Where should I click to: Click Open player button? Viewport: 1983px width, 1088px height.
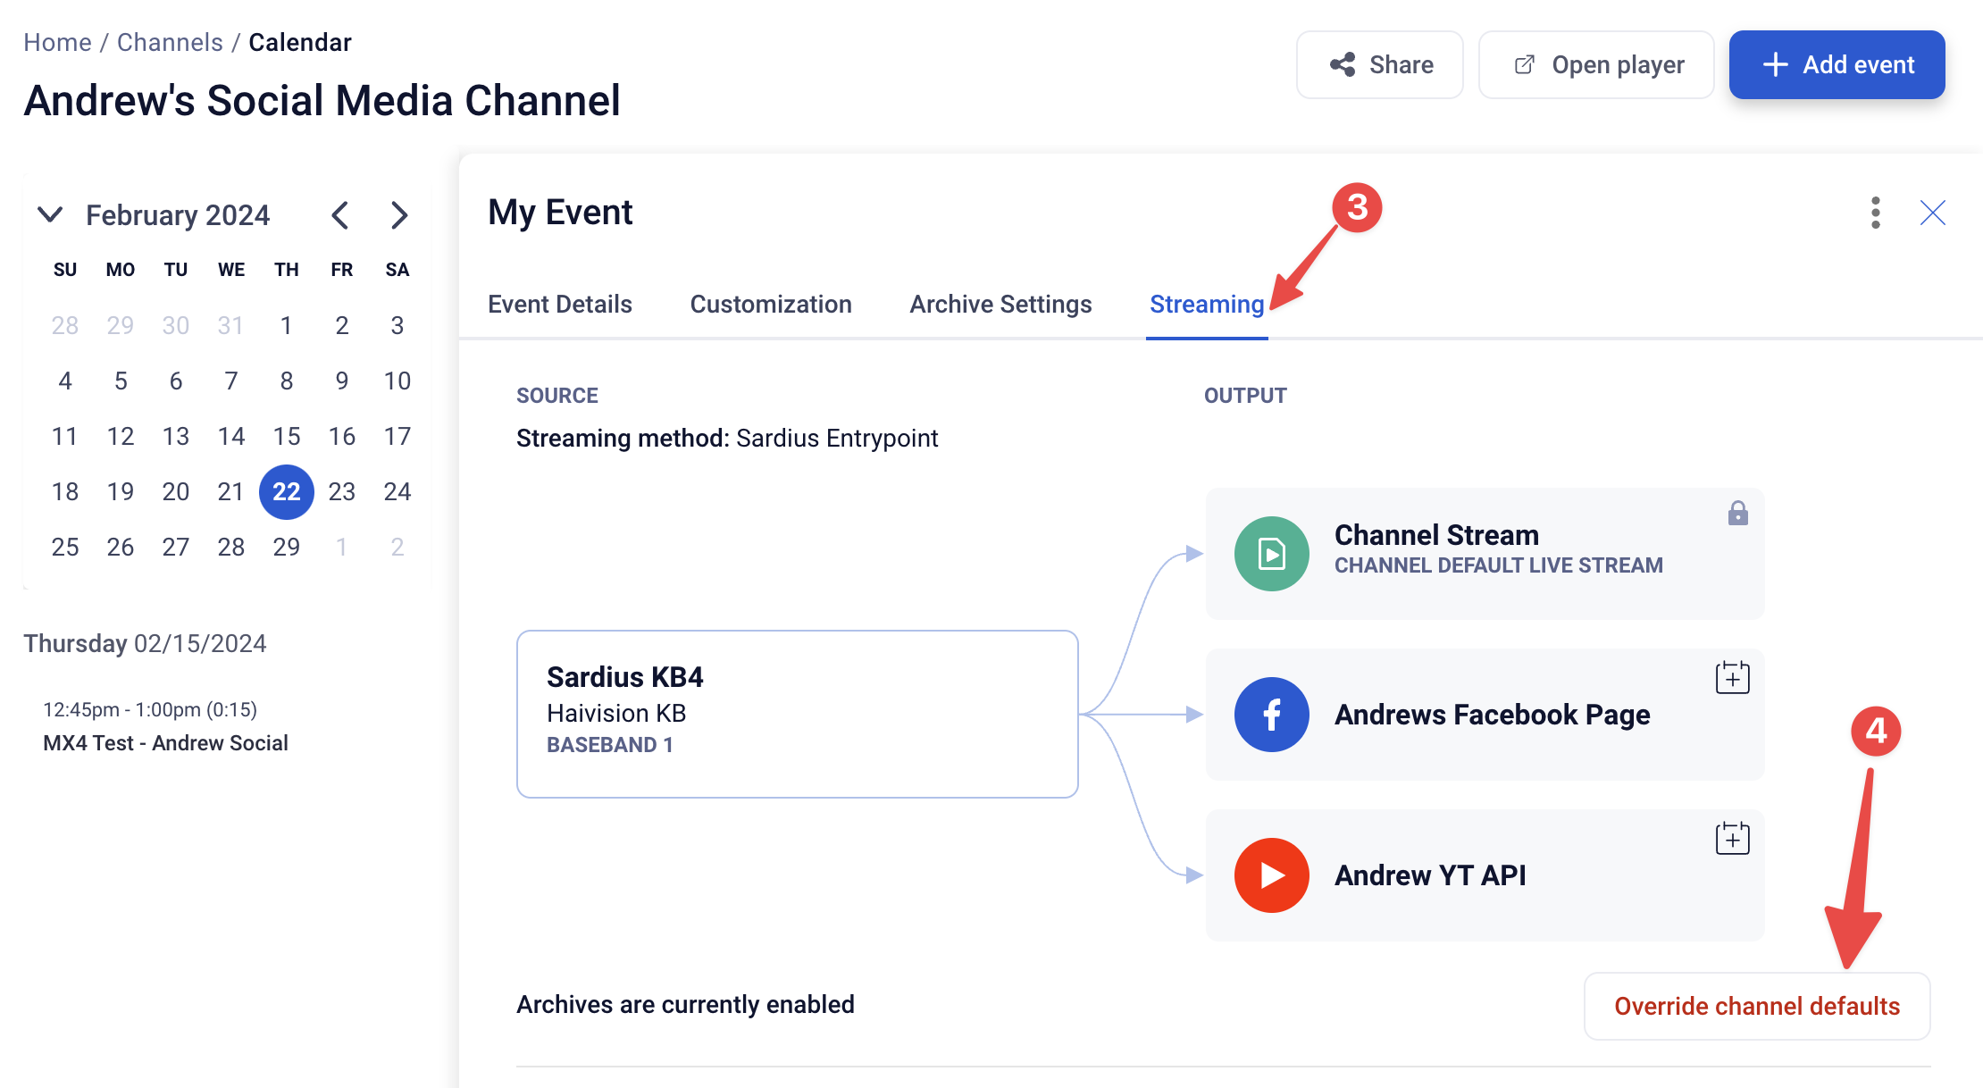click(1596, 65)
